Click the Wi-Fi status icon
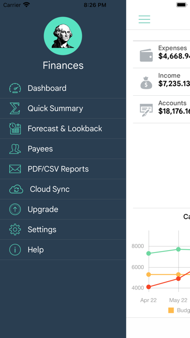Image resolution: width=190 pixels, height=338 pixels. (x=27, y=5)
